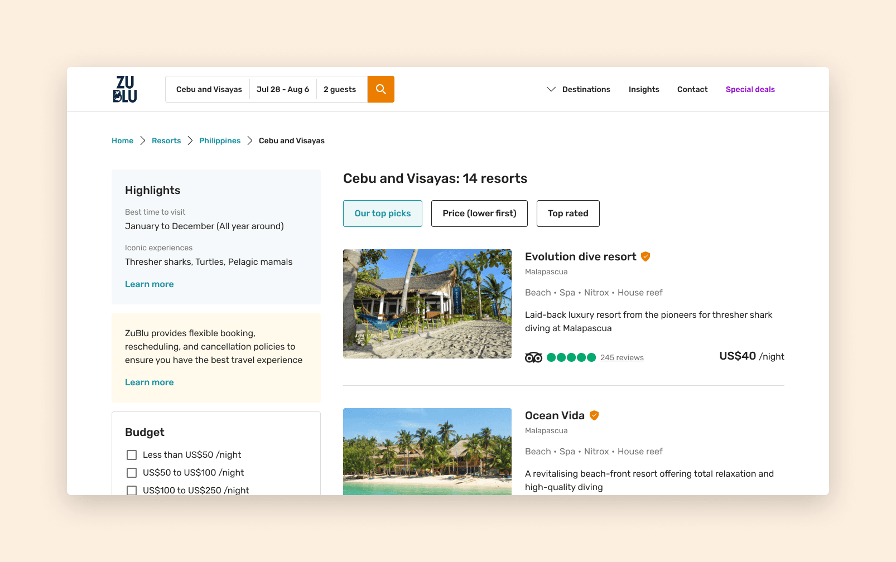Click the chevron icon beside Destinations

tap(551, 89)
